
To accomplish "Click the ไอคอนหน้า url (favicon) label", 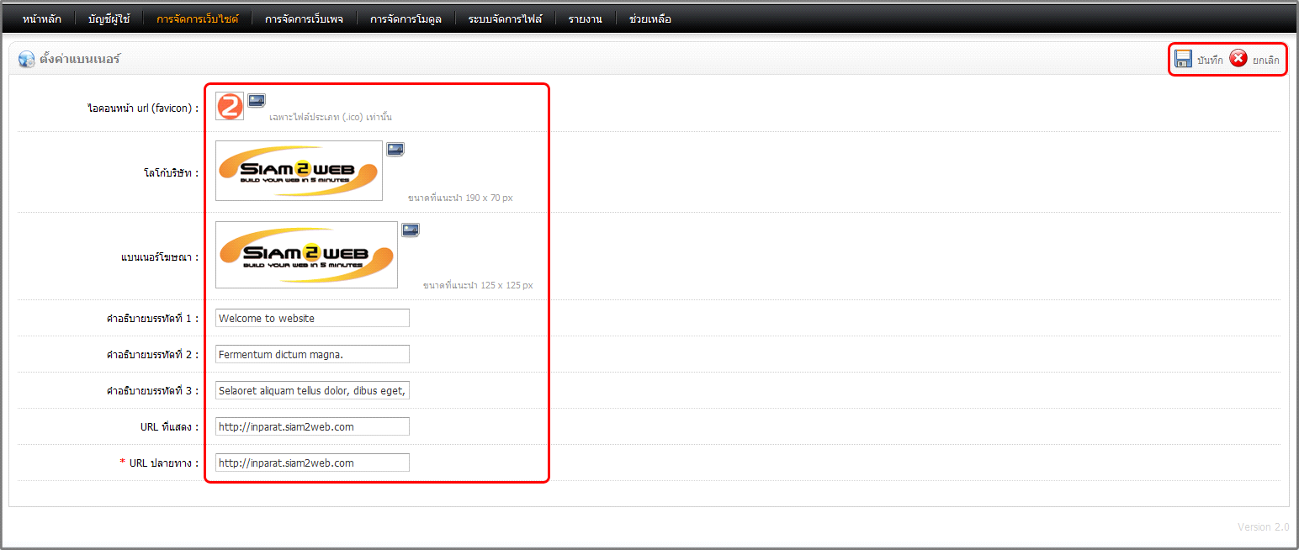I will 143,108.
